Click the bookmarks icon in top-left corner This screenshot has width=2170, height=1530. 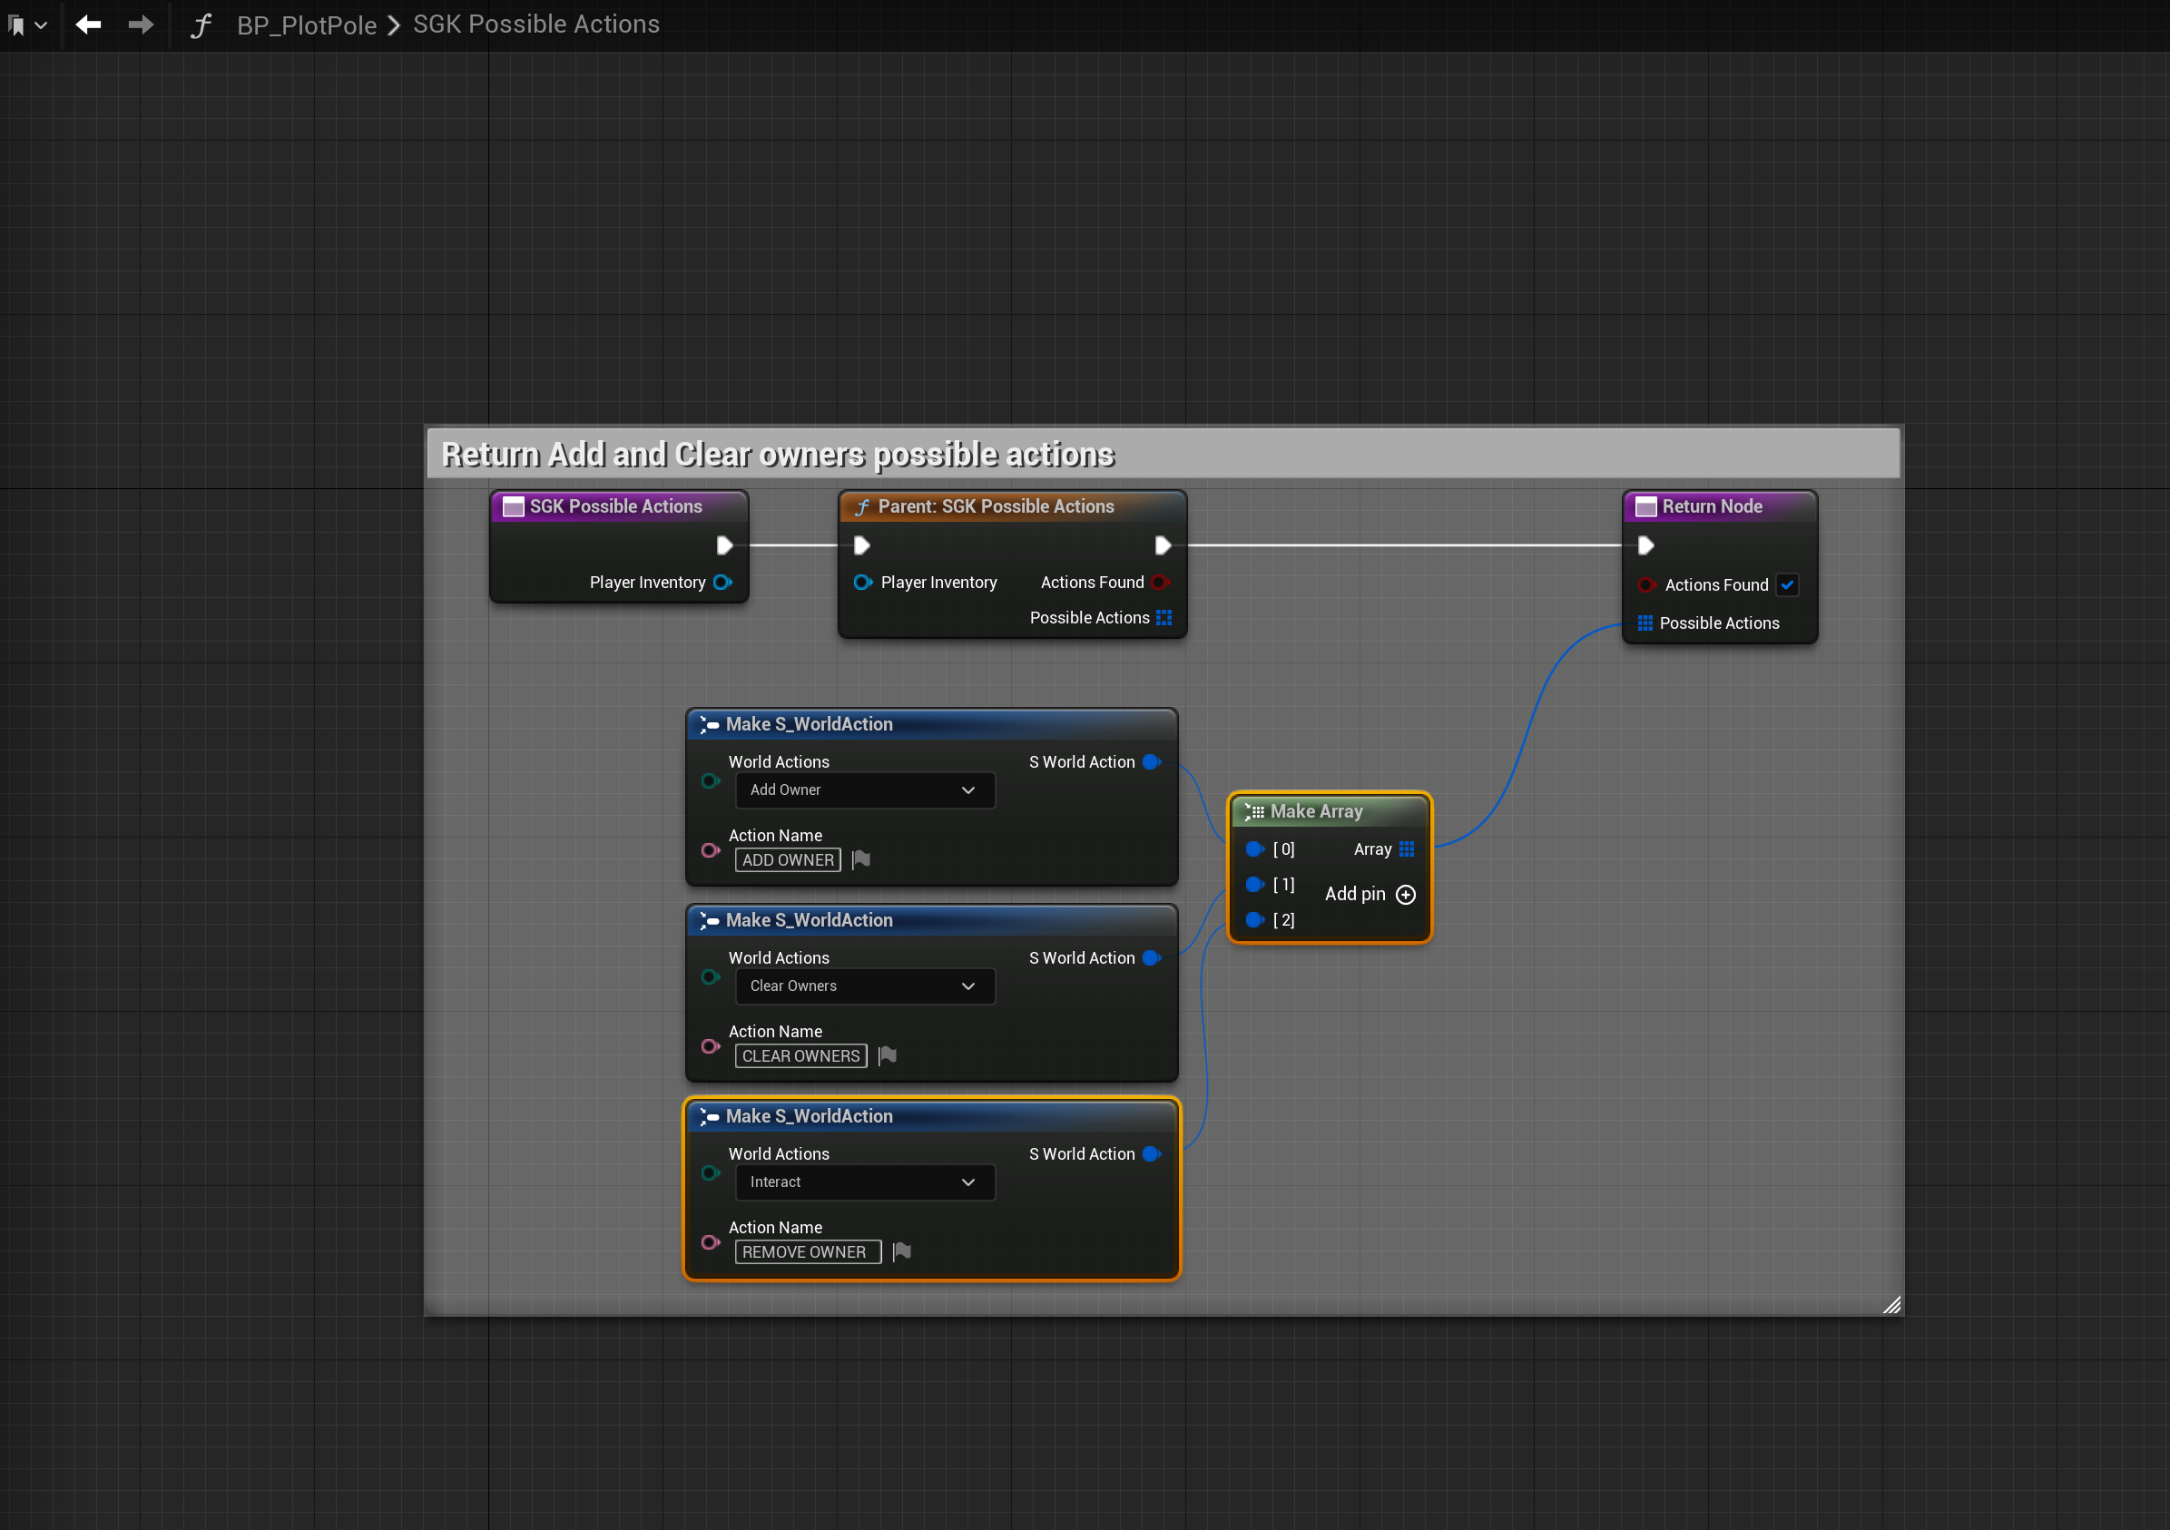click(x=16, y=25)
